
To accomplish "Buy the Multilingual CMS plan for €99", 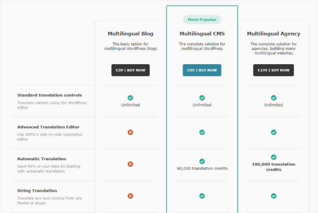I will tap(202, 70).
